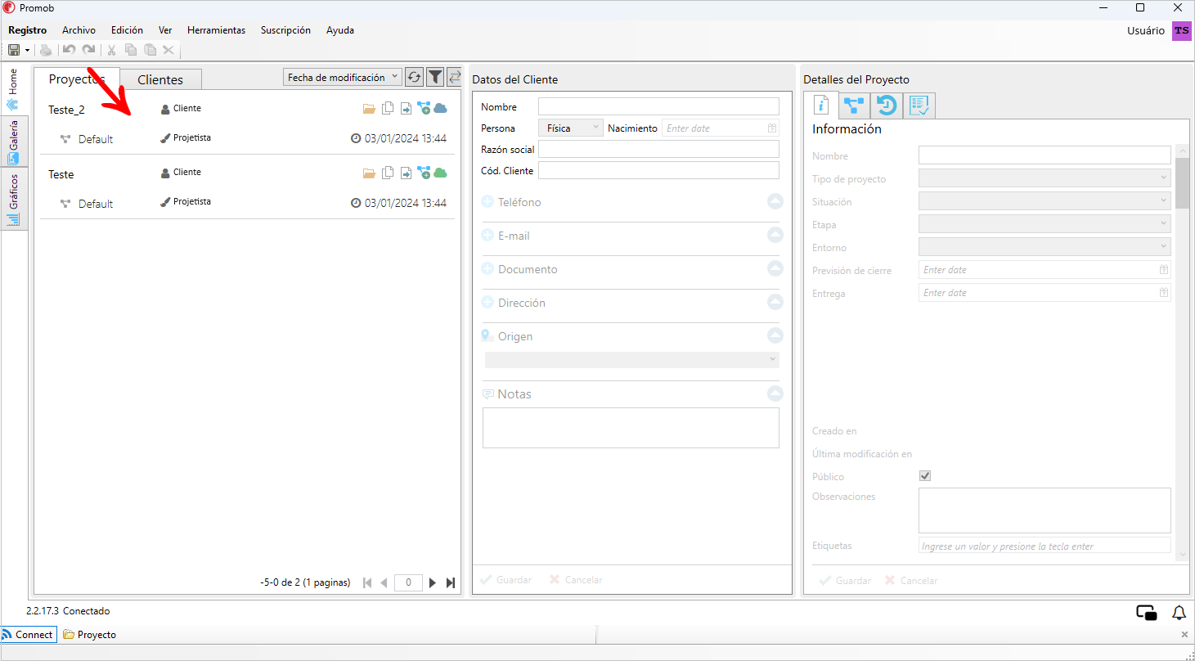Go to the next page arrow
The height and width of the screenshot is (661, 1195).
433,583
